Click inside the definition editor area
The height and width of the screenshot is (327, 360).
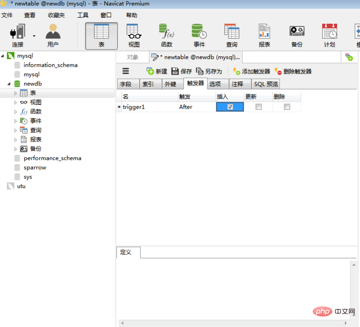click(233, 289)
